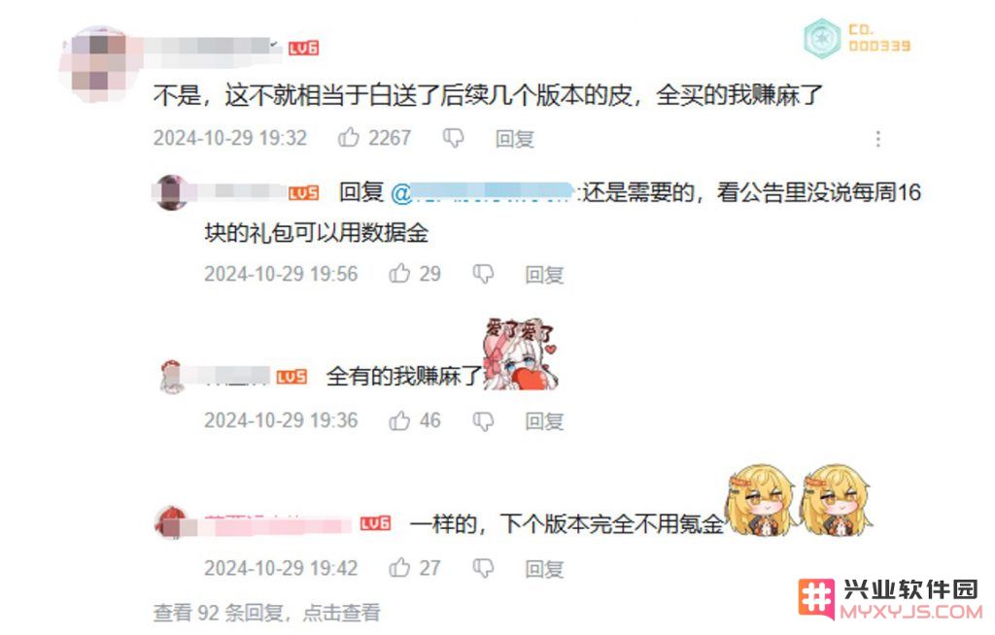
Task: Reply to the comment posted at 19:42
Action: (544, 569)
